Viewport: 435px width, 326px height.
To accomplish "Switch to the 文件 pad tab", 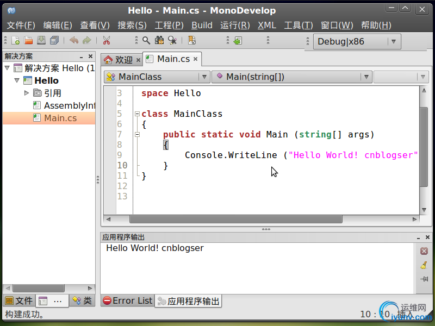I will pos(19,301).
